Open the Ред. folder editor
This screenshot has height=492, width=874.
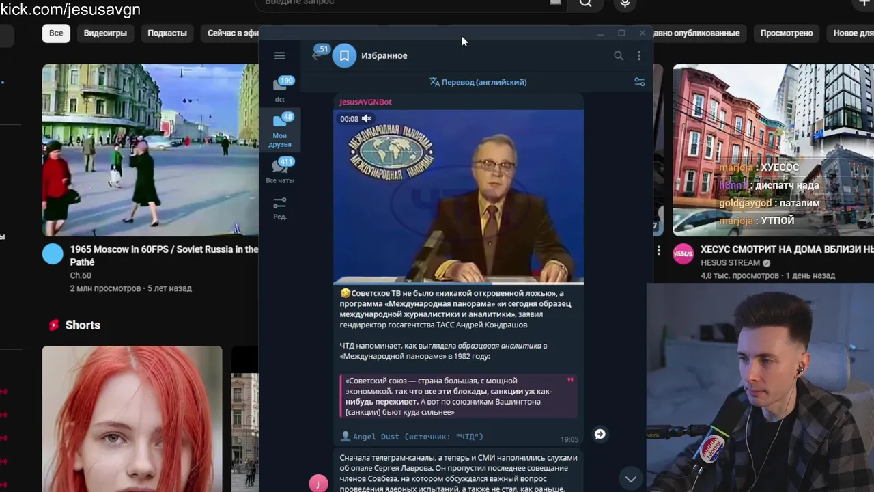(280, 208)
